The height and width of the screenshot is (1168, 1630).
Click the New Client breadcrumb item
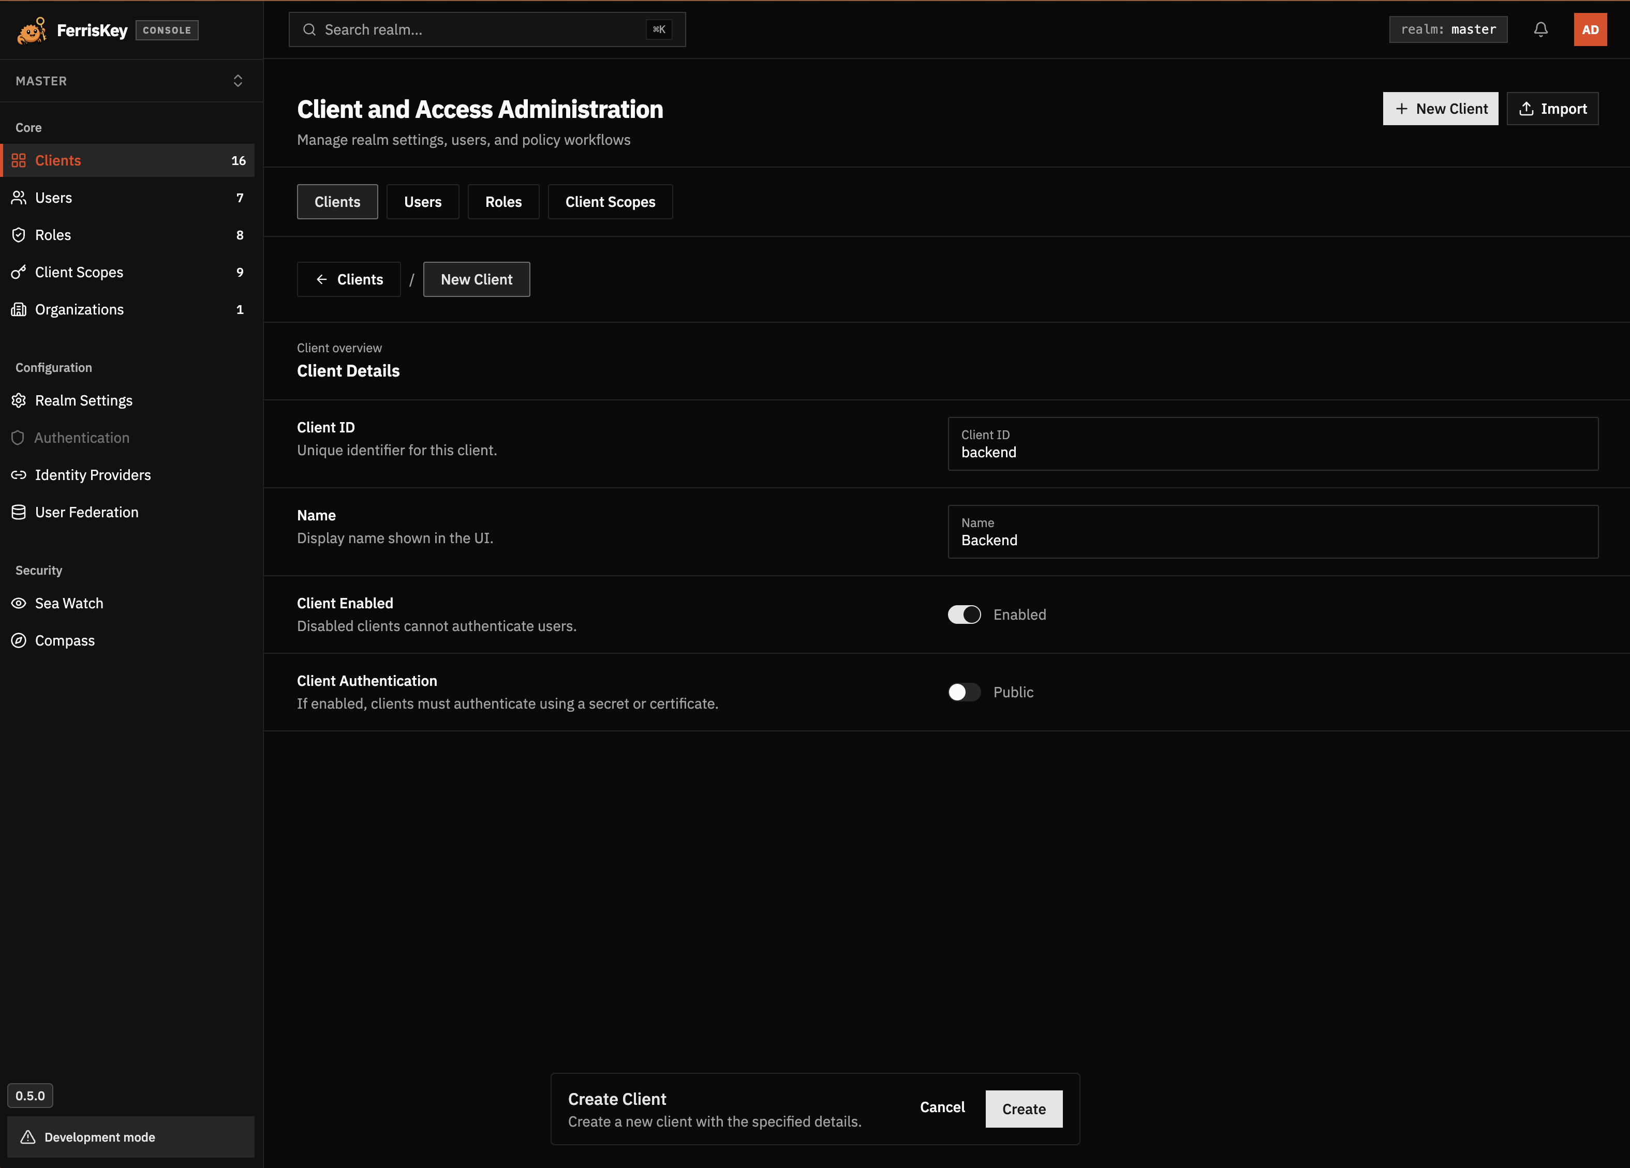pyautogui.click(x=477, y=279)
